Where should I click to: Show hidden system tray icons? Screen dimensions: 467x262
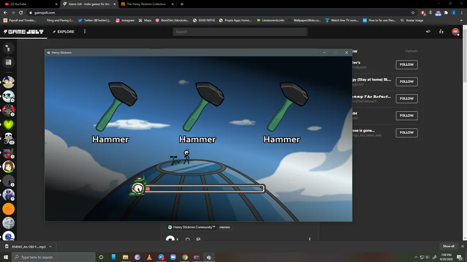click(x=416, y=257)
